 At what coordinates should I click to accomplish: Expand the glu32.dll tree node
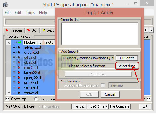pos(14,63)
